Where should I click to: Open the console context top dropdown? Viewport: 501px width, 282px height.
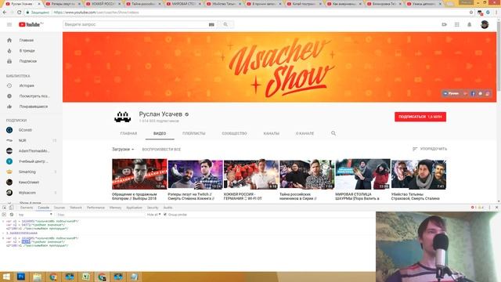point(35,215)
